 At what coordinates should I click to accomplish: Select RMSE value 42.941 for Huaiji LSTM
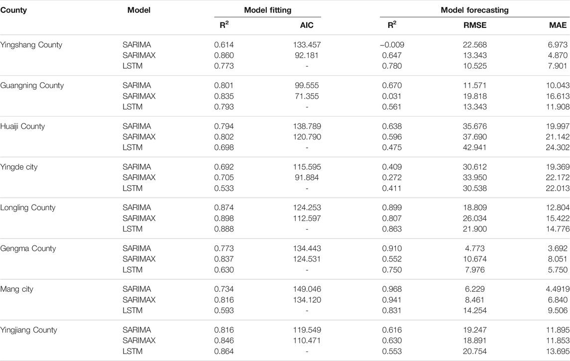point(475,147)
